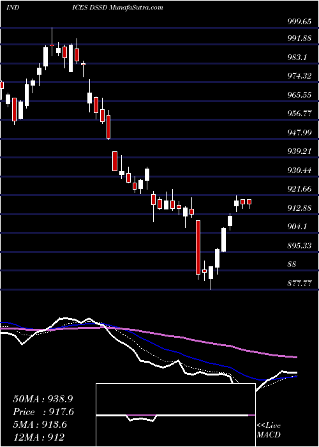The width and height of the screenshot is (319, 447).
Task: Click the 912.88 price label
Action: pyautogui.click(x=299, y=208)
